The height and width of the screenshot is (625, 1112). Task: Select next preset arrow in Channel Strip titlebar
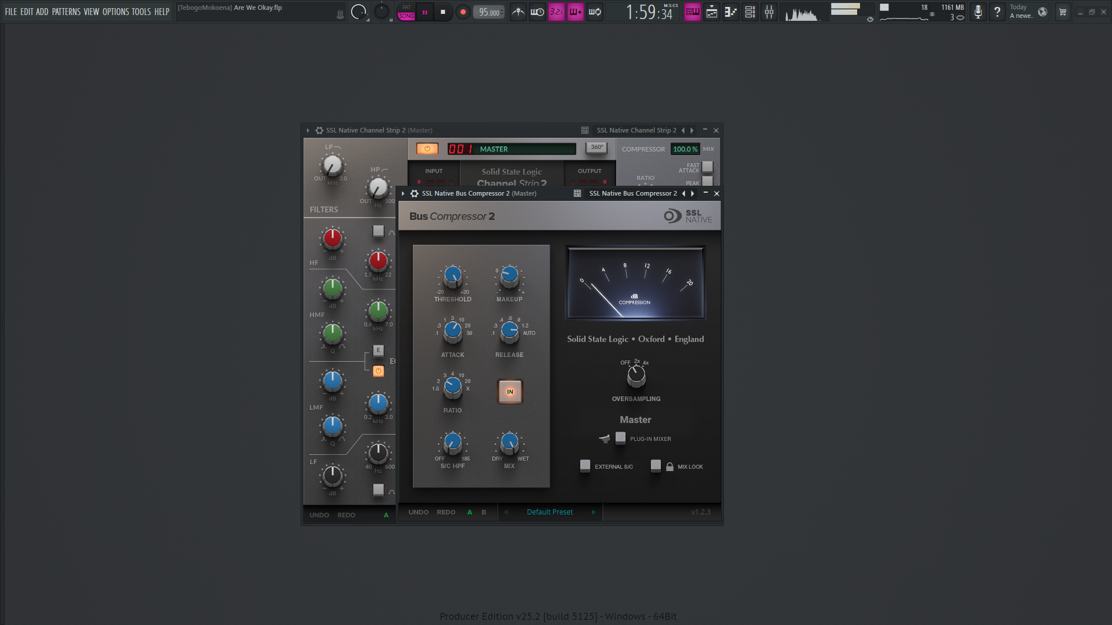point(692,130)
